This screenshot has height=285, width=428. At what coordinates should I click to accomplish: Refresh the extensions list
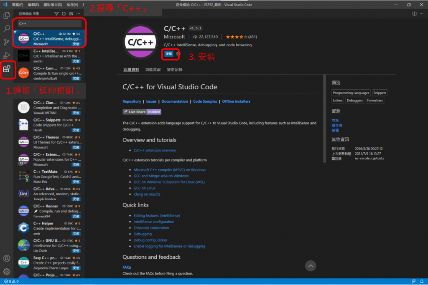(x=64, y=14)
